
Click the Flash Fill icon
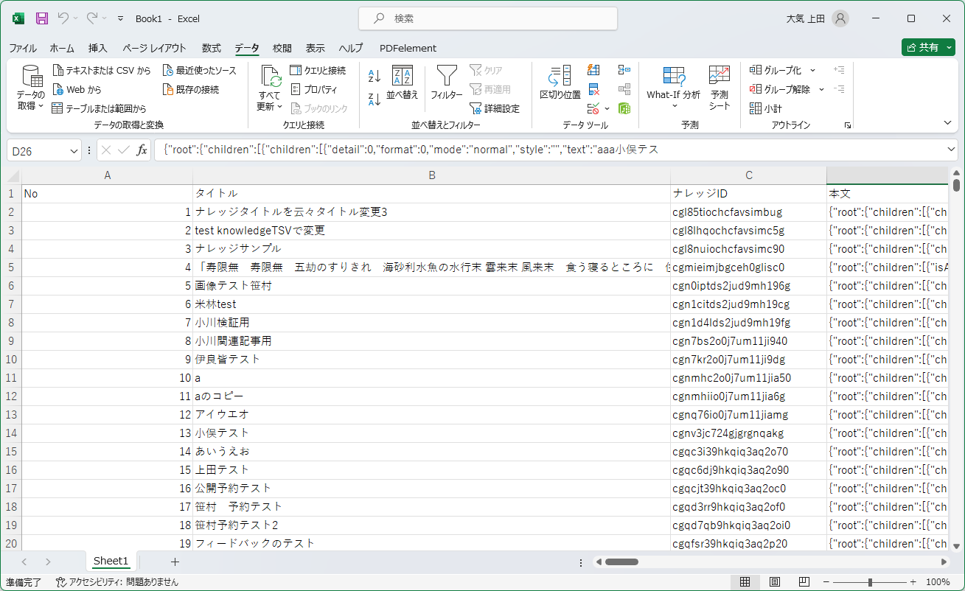593,71
